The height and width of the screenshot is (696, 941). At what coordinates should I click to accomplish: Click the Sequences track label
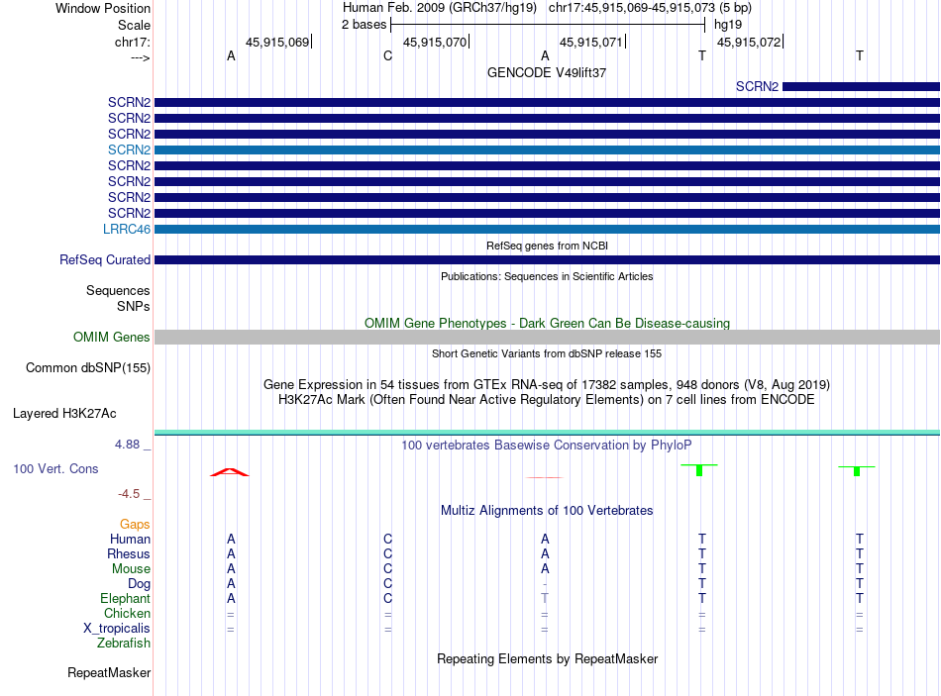118,290
